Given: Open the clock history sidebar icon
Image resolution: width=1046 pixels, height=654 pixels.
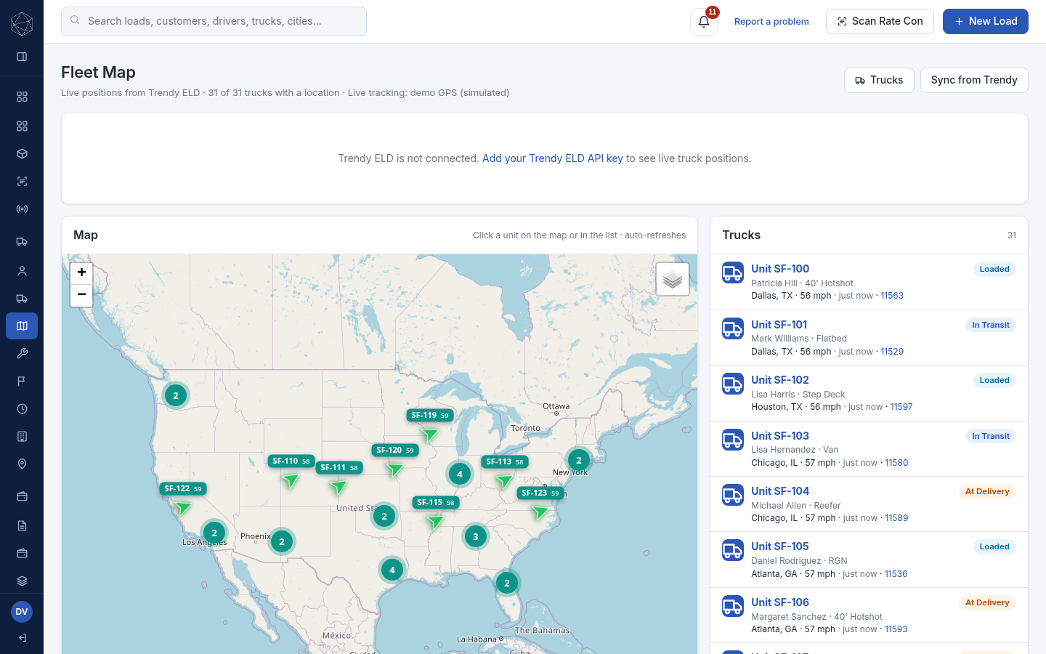Looking at the screenshot, I should pos(22,409).
